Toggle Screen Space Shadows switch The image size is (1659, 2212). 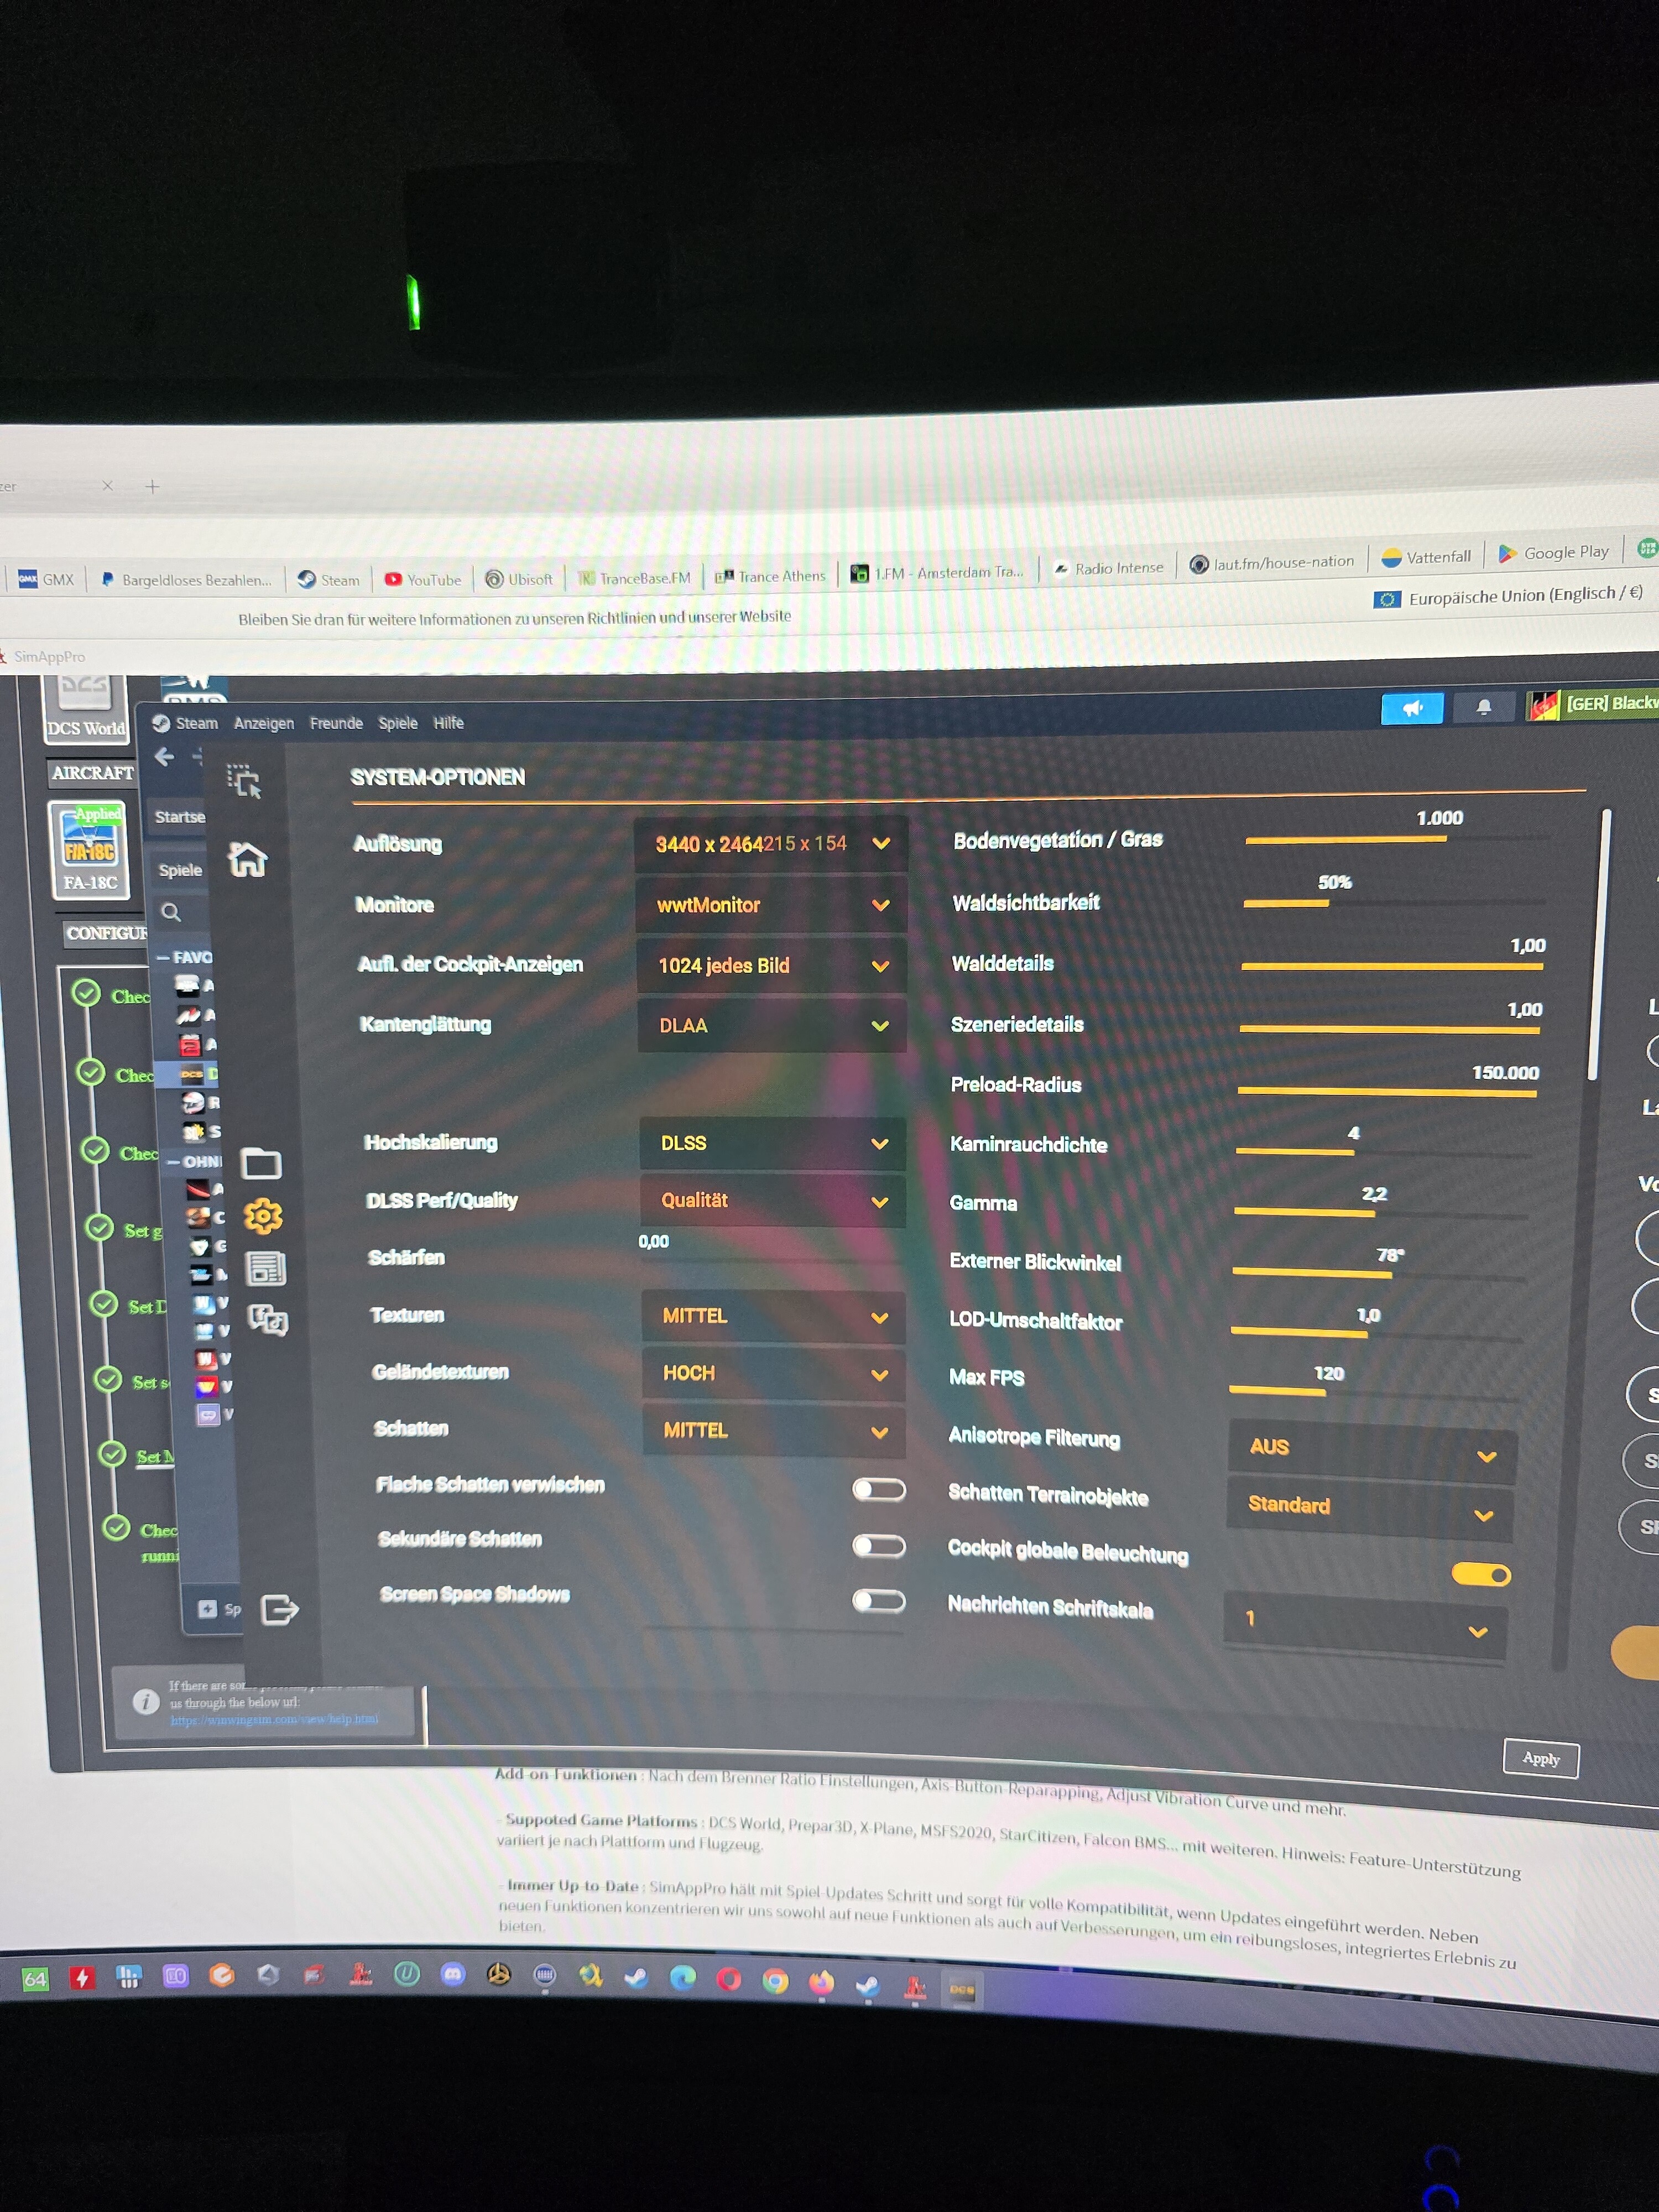pos(879,1601)
